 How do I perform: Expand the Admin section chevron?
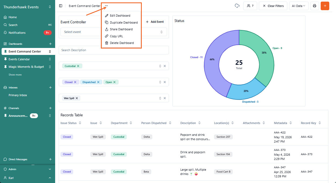pos(50,169)
